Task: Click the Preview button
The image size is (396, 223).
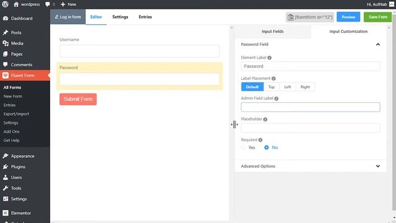Action: coord(348,17)
